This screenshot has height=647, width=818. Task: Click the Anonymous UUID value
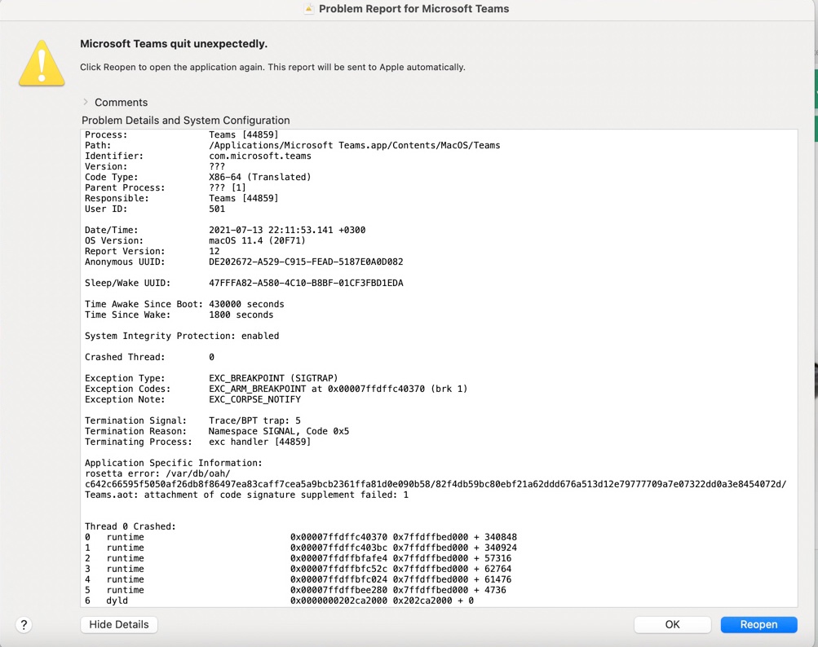pos(306,262)
